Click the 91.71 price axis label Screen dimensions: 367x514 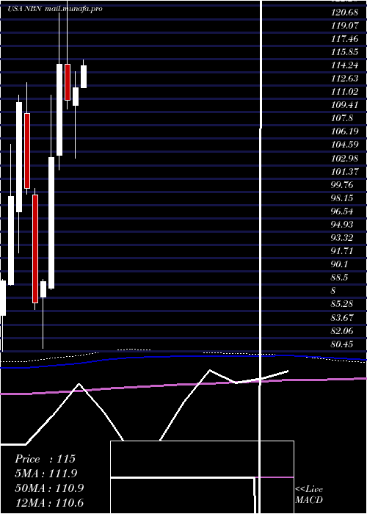[x=342, y=251]
